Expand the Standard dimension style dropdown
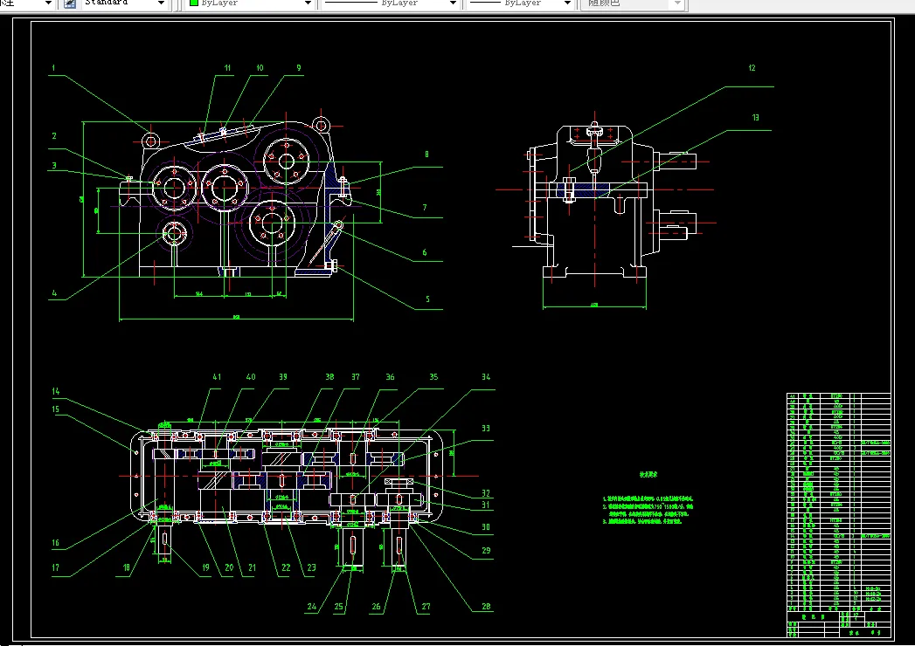The height and width of the screenshot is (646, 915). point(161,3)
